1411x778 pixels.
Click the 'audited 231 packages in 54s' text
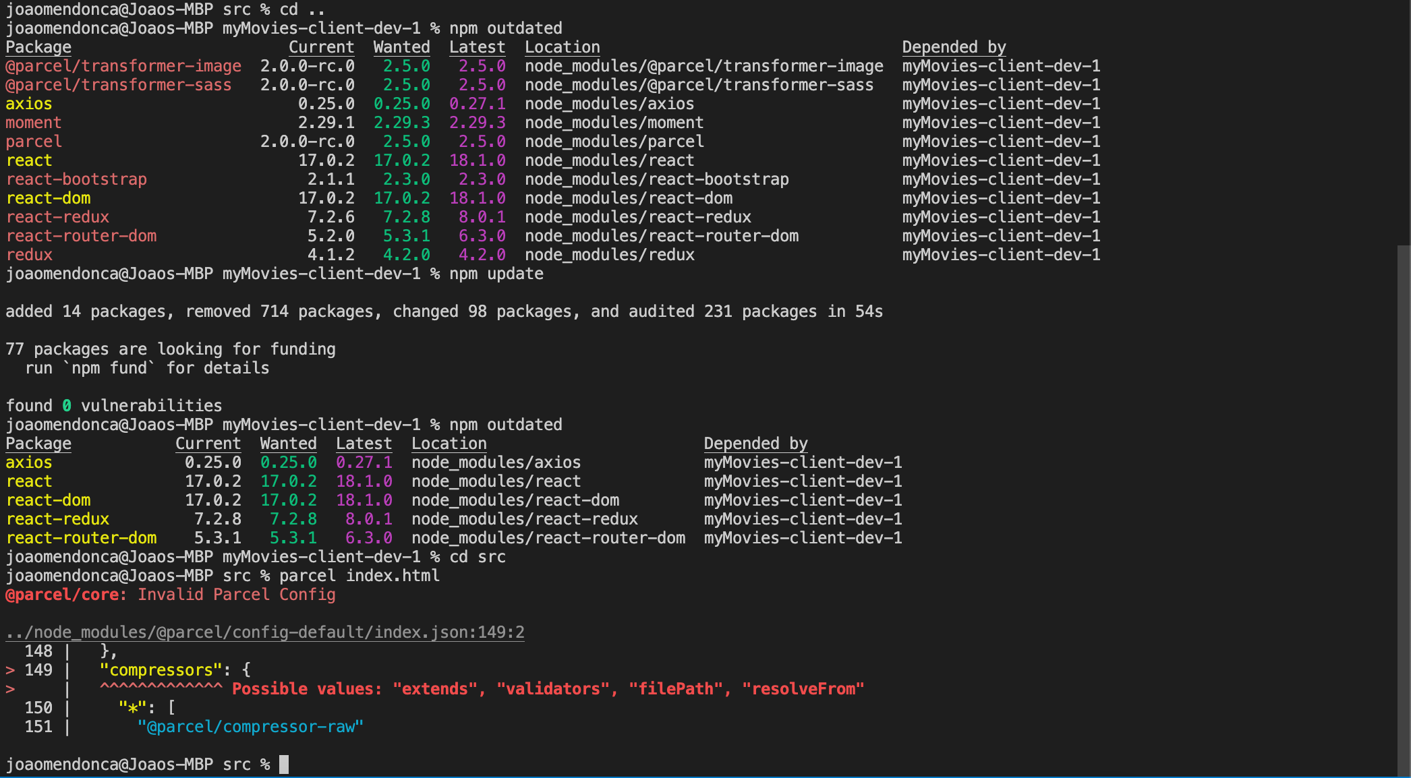coord(756,311)
